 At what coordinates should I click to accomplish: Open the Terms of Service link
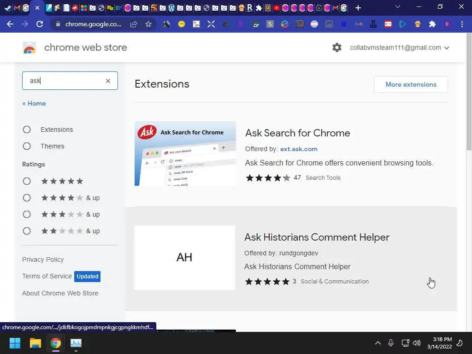pyautogui.click(x=47, y=276)
